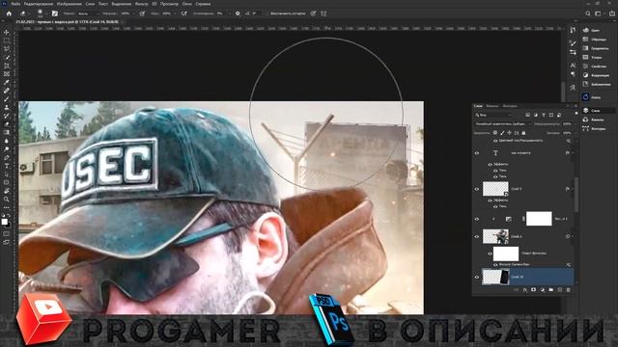Select the Hand tool
Screen dimensions: 618x347
7,191
